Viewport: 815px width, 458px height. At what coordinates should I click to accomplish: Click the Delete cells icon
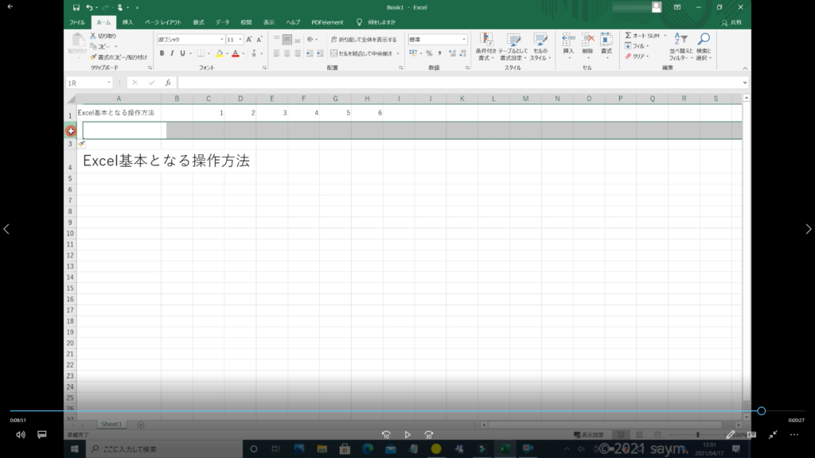587,40
